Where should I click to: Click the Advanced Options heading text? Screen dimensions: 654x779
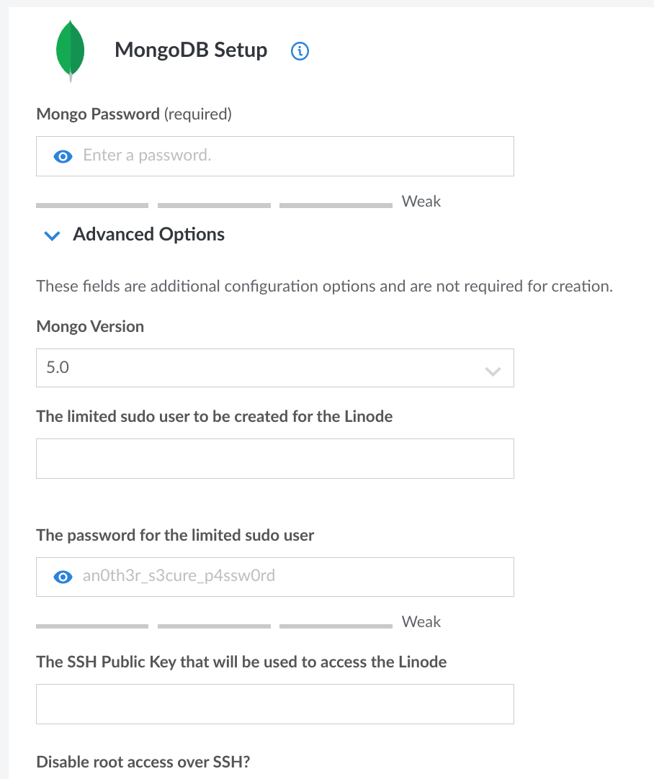coord(149,235)
